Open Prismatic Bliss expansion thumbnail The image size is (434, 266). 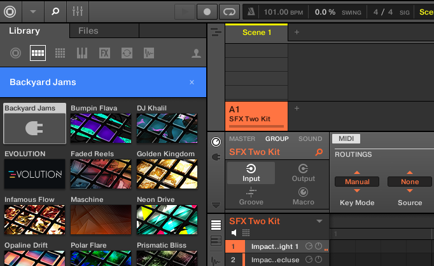167,258
